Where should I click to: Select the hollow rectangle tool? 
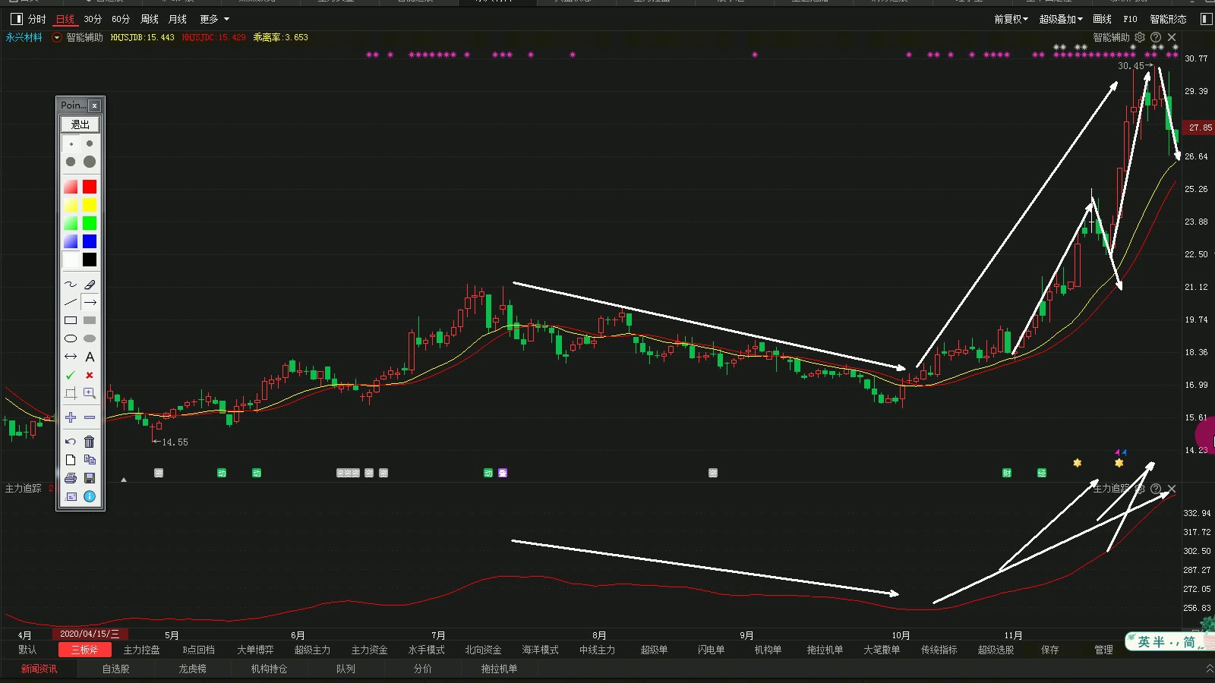point(71,320)
